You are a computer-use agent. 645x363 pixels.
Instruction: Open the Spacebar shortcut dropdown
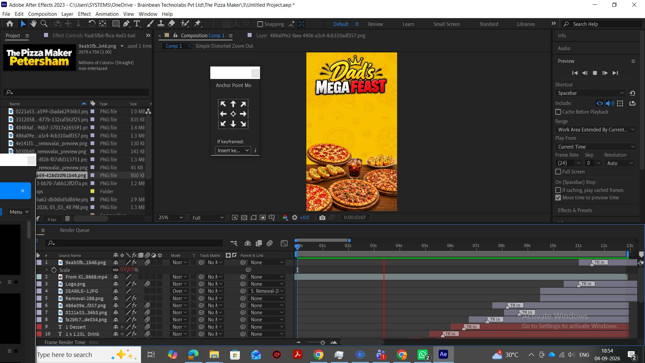[x=591, y=93]
